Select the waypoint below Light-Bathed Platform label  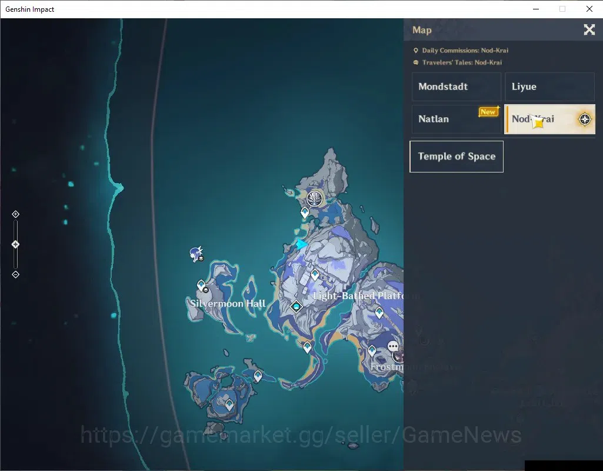click(x=379, y=313)
